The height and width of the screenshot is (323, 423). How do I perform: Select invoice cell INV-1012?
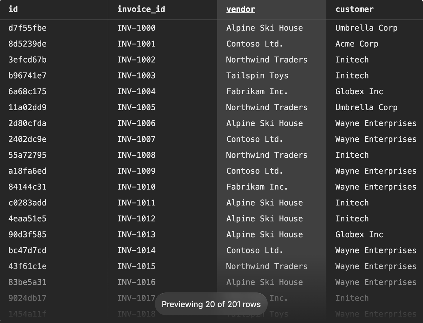137,219
